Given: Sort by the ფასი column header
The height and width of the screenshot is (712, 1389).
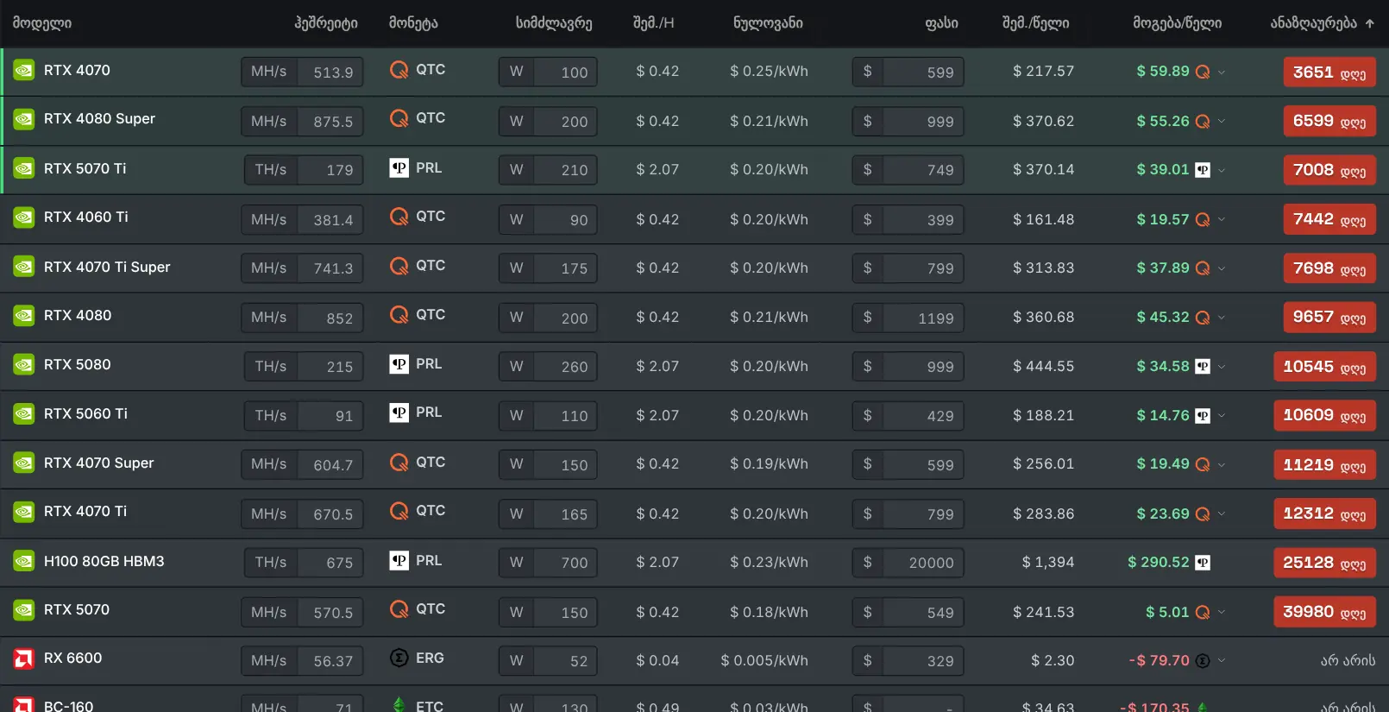Looking at the screenshot, I should (x=941, y=23).
